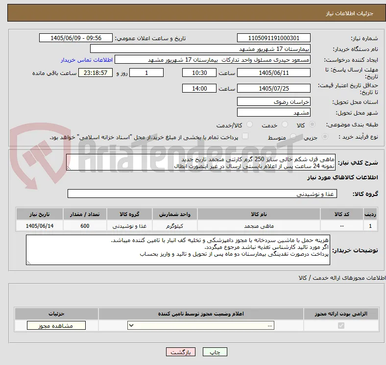Image resolution: width=386 pixels, height=365 pixels.
Task: Click the ماهی منجمد table cell
Action: [259, 226]
